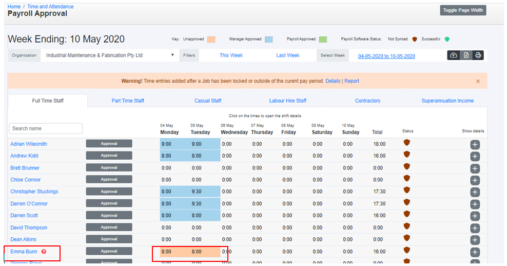The image size is (507, 266).
Task: Open the Organisation dropdown
Action: click(x=110, y=55)
